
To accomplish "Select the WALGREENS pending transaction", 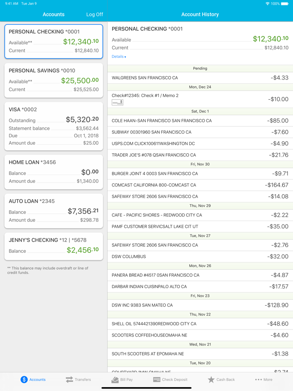I will (200, 78).
